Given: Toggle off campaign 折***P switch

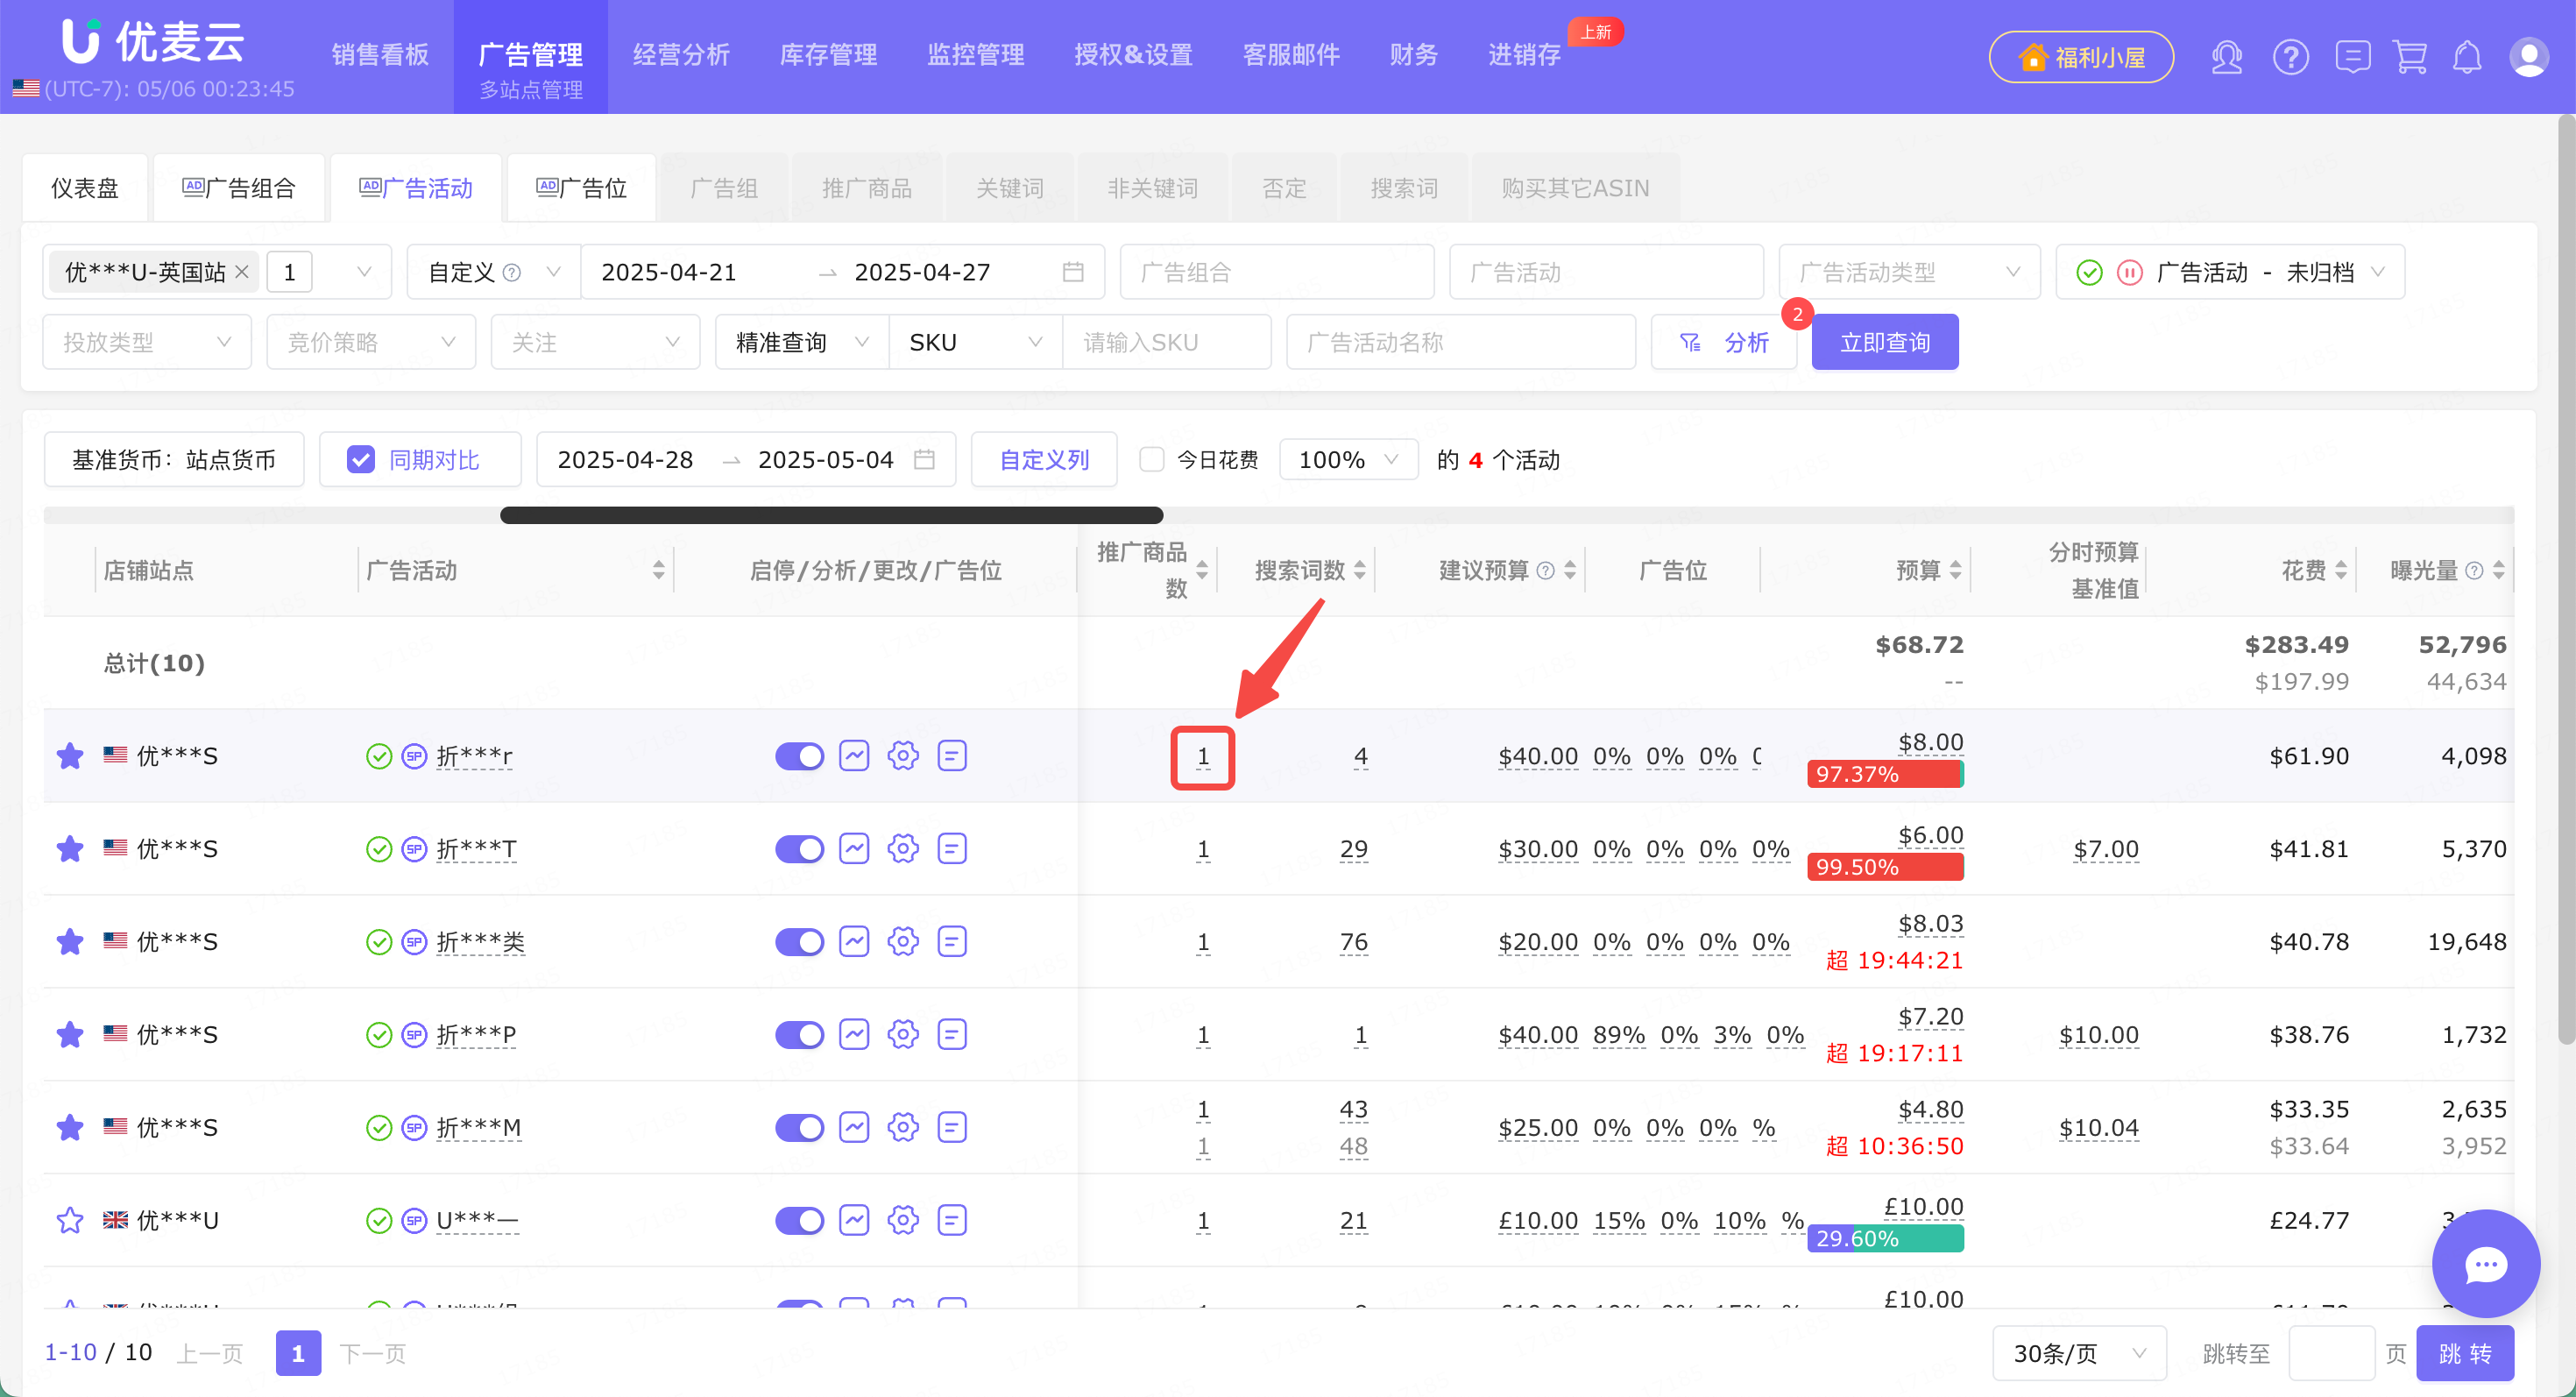Looking at the screenshot, I should 799,1035.
